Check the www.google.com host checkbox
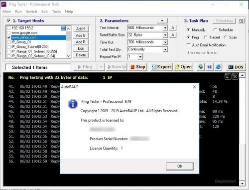Screen dimensions: 249x190 click(x=9, y=33)
